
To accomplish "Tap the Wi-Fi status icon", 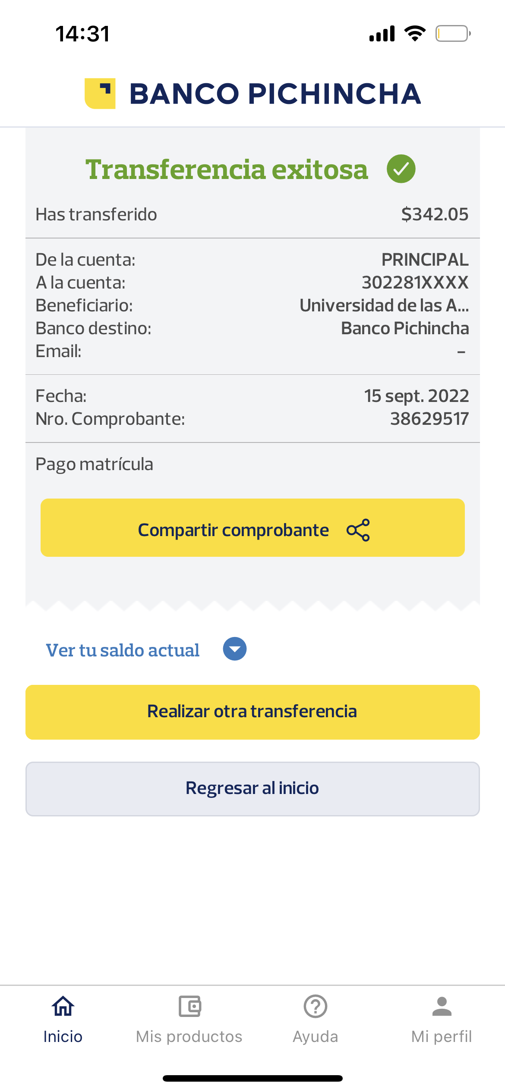I will click(415, 34).
